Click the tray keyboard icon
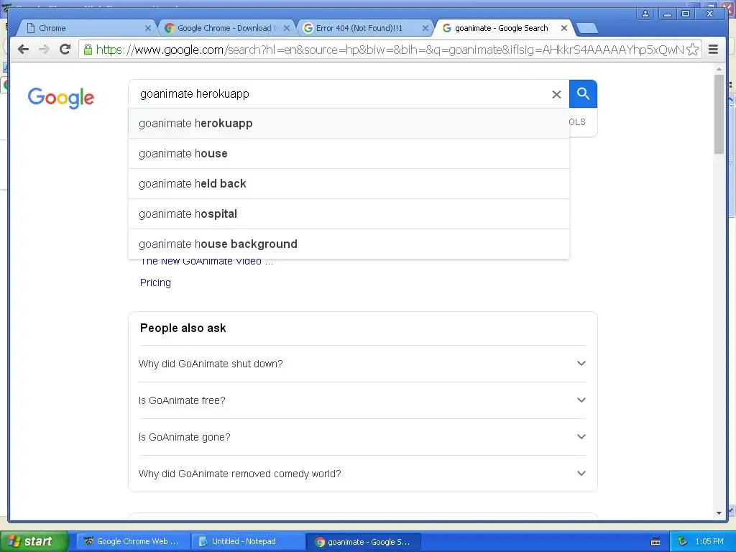Viewport: 736px width, 552px height. 655,542
